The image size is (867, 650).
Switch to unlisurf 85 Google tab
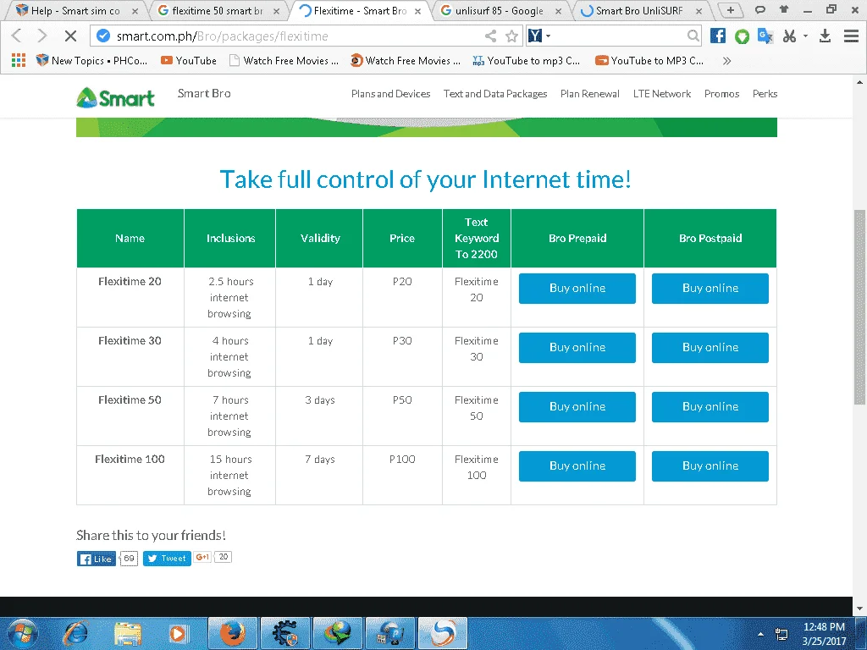click(500, 10)
